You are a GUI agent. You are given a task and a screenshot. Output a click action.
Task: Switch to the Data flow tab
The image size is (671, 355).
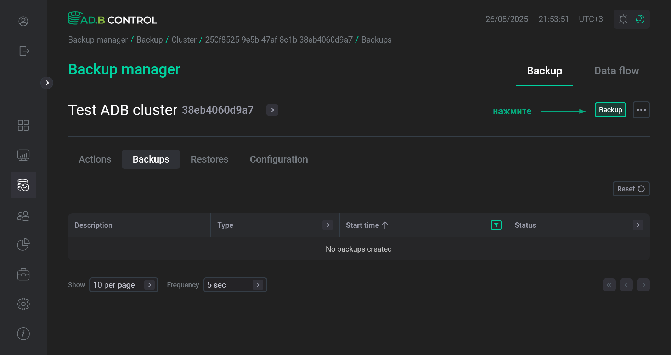616,71
